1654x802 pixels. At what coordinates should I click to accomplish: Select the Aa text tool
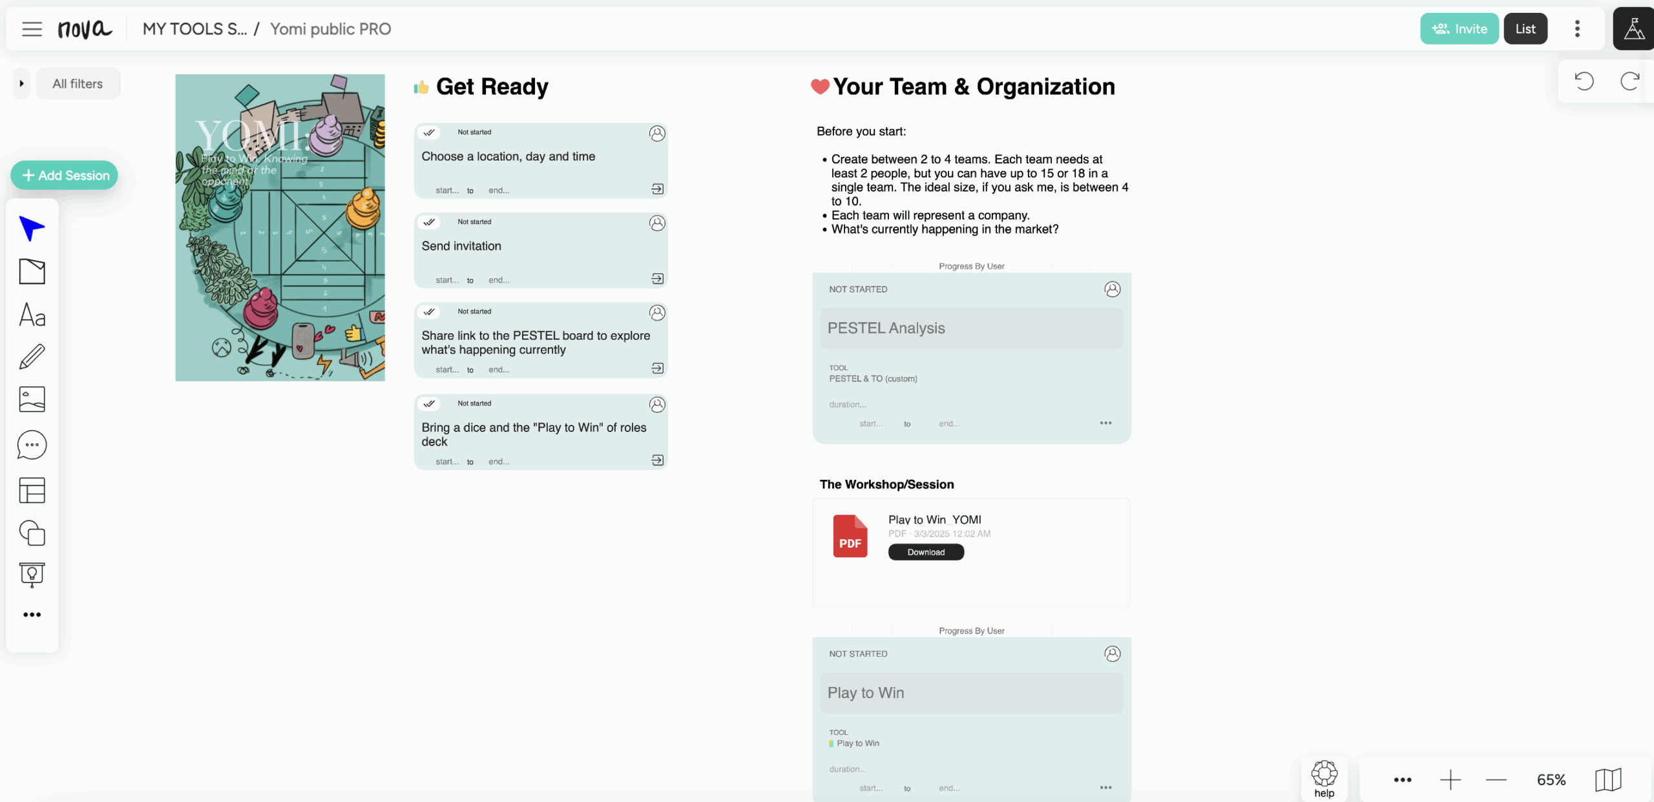coord(32,315)
